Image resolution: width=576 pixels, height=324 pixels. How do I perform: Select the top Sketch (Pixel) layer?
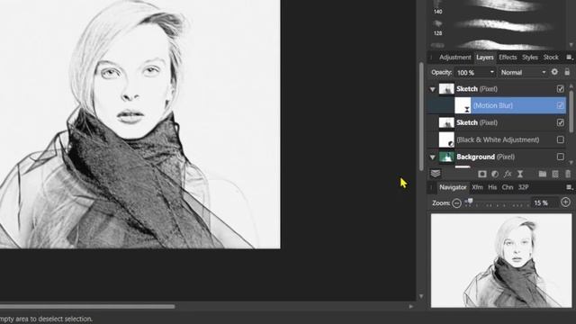(497, 88)
